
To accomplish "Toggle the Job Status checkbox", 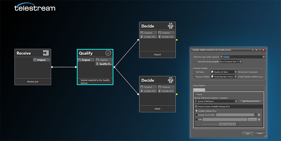I will [x=195, y=72].
